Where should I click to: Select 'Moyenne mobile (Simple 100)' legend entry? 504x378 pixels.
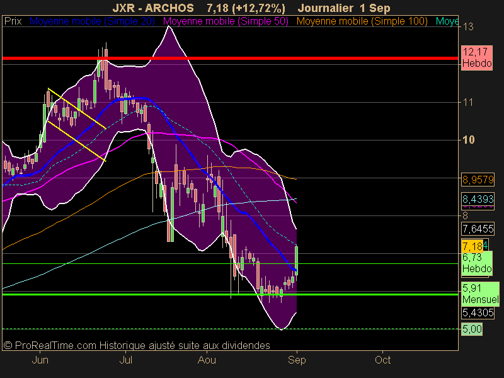point(362,21)
